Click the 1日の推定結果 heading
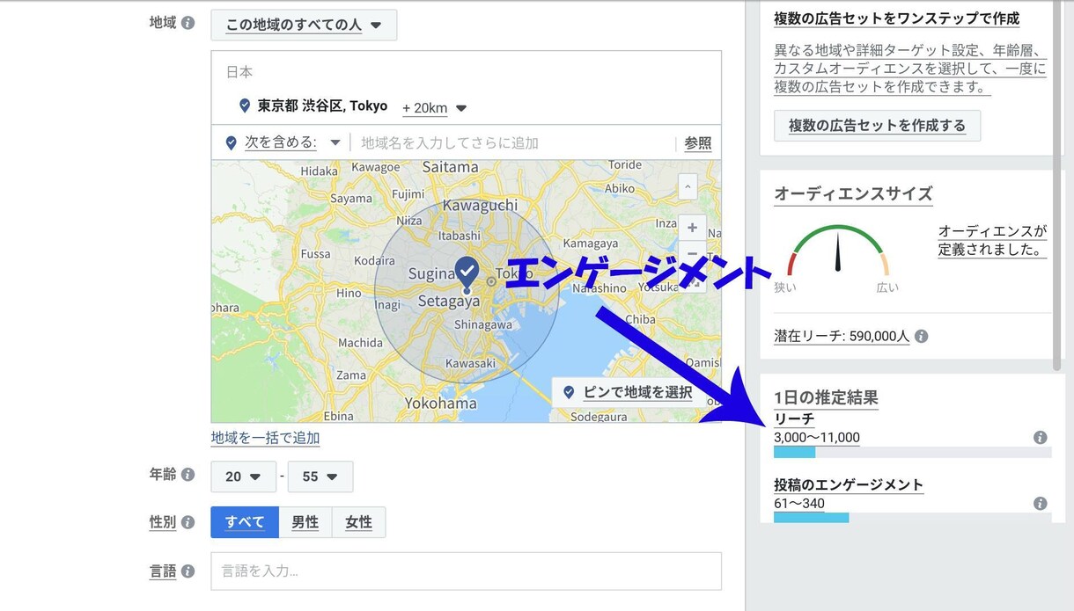This screenshot has width=1074, height=611. [826, 397]
